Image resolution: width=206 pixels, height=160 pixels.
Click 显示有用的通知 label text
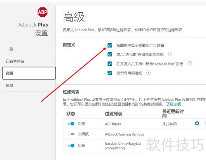click(x=129, y=73)
